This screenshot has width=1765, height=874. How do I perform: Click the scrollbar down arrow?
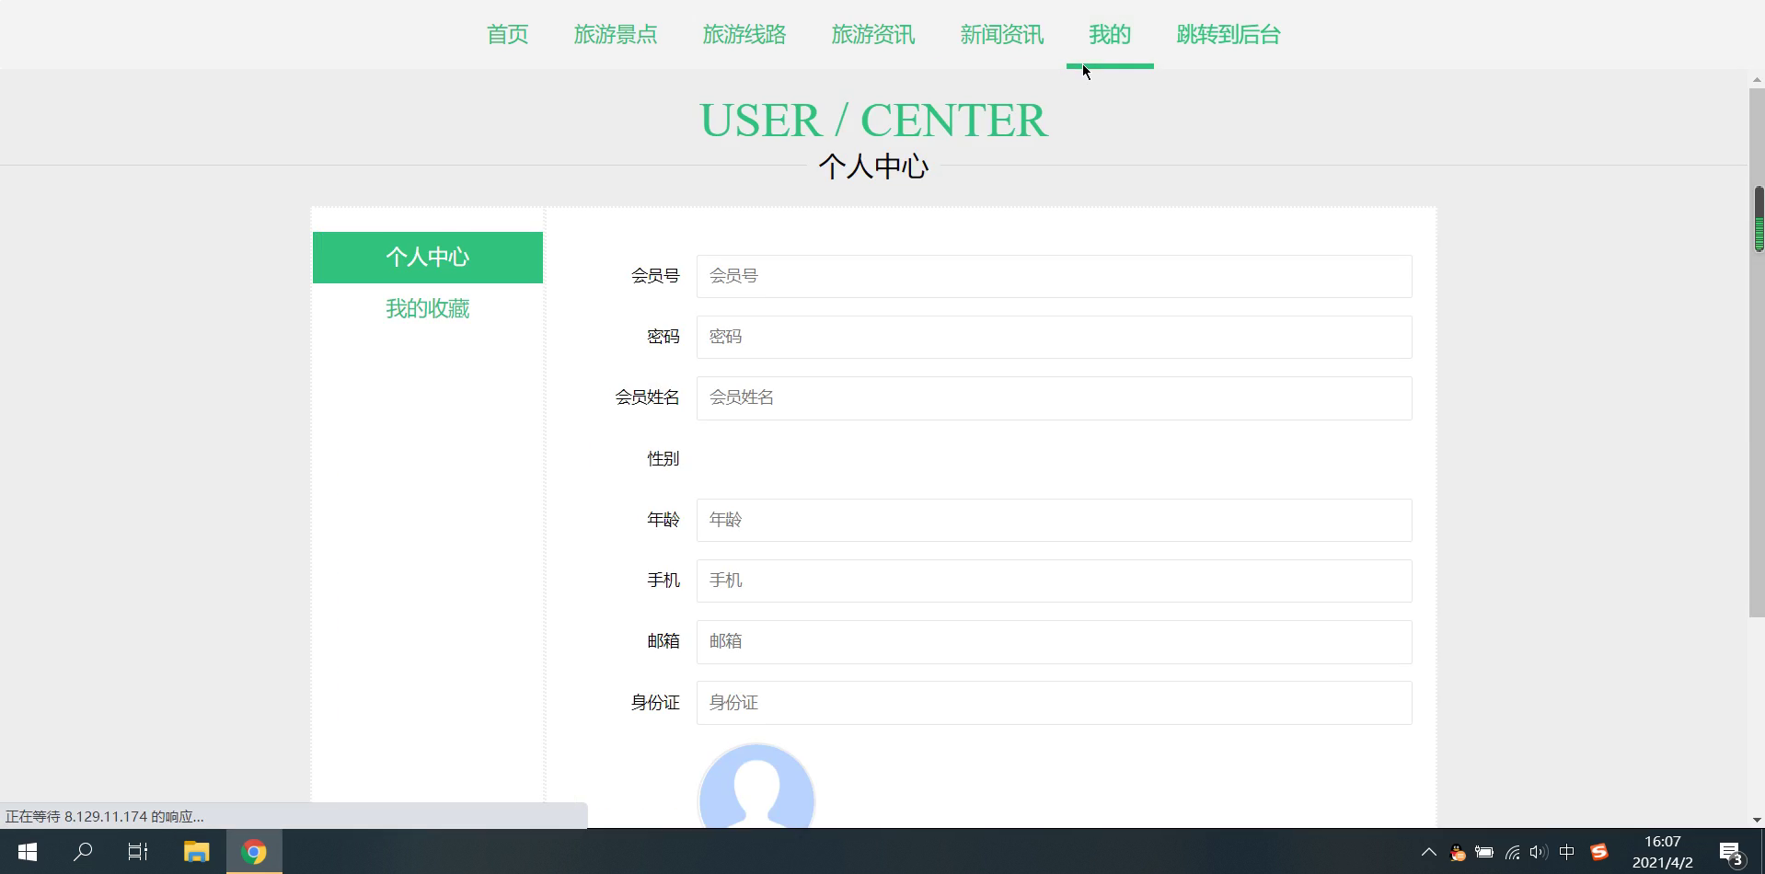point(1757,820)
